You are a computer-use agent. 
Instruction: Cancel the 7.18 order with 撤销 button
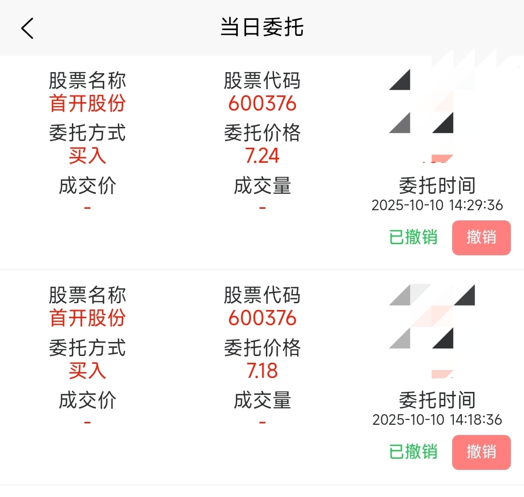(481, 452)
